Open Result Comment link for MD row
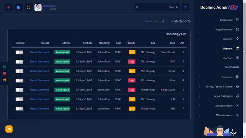Viewport: 246px width, 138px height. [x=40, y=108]
